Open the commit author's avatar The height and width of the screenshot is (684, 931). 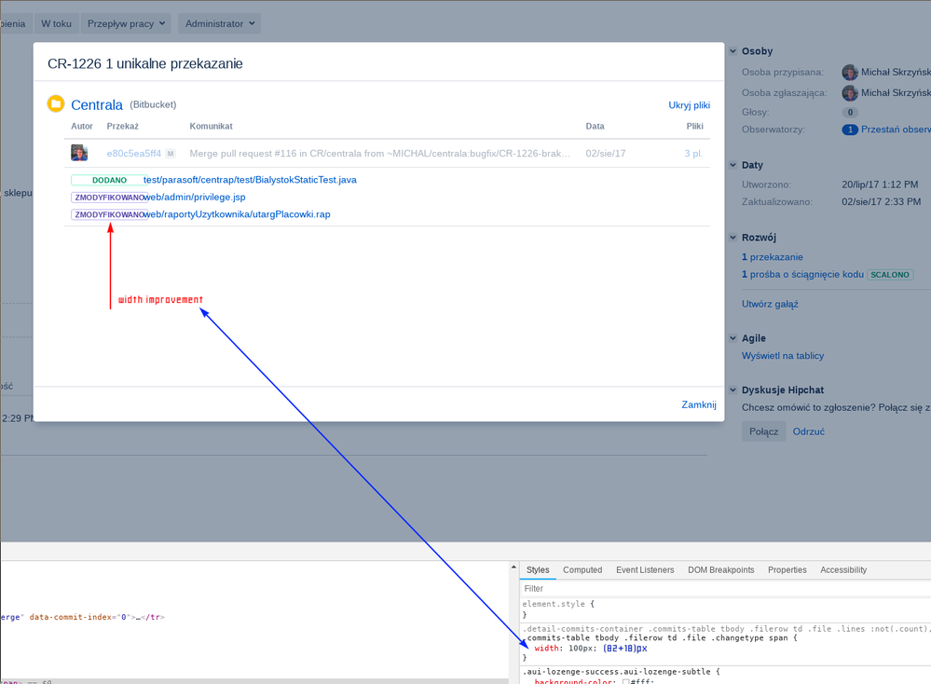coord(79,152)
